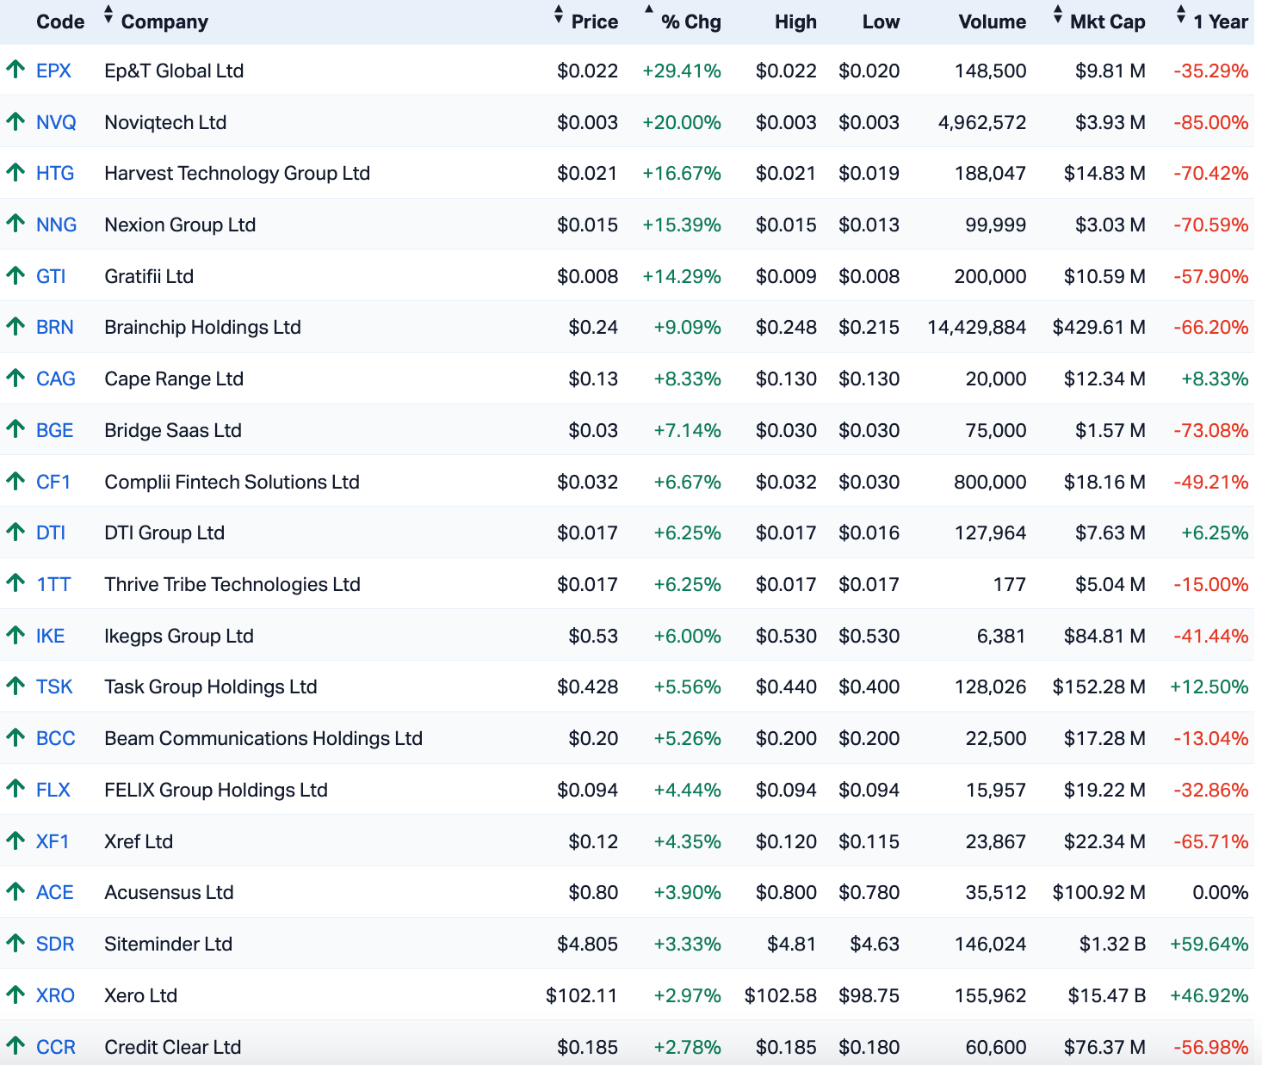
Task: Click the up arrow icon for HTG
Action: click(15, 172)
